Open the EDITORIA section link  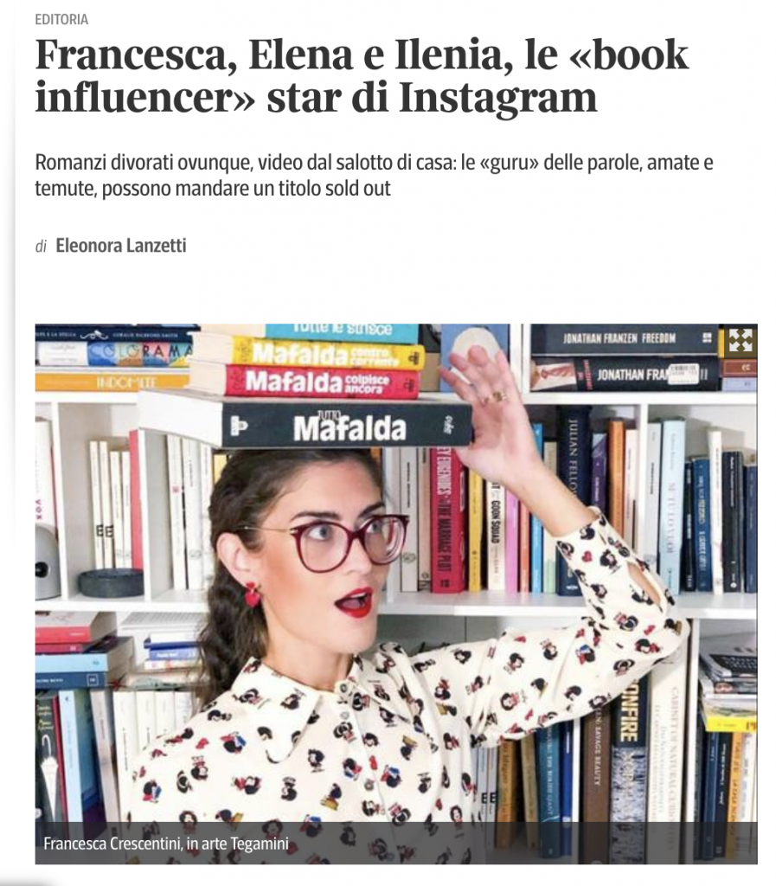coord(61,20)
